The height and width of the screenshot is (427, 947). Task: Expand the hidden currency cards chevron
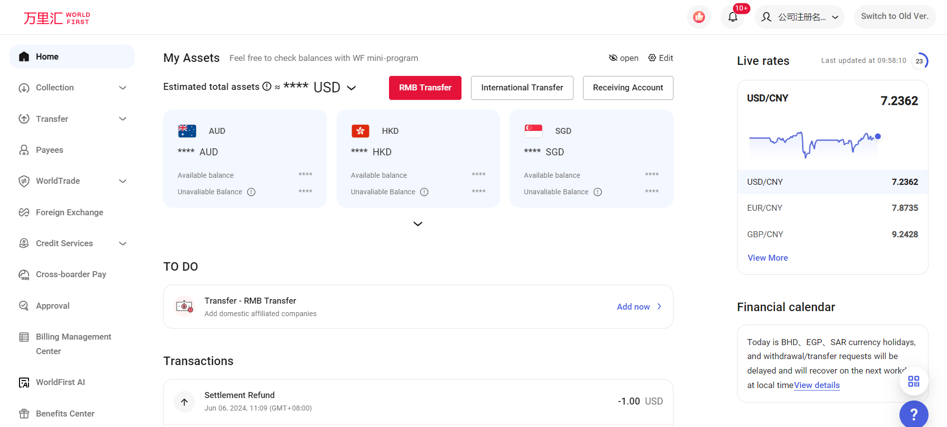click(x=418, y=223)
